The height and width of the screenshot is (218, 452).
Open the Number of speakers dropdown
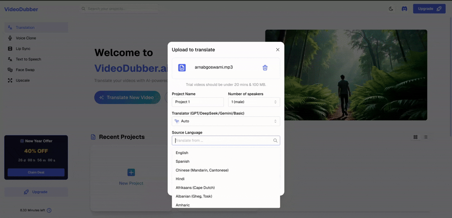click(x=254, y=102)
